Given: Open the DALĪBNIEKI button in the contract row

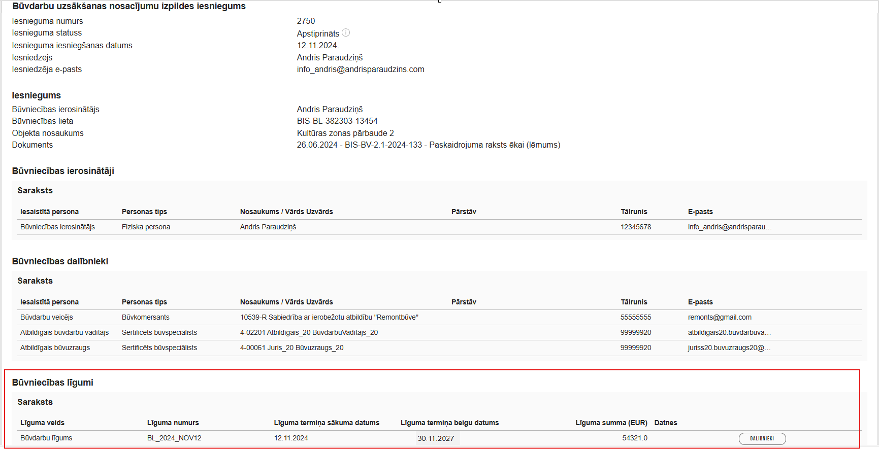Looking at the screenshot, I should (762, 438).
